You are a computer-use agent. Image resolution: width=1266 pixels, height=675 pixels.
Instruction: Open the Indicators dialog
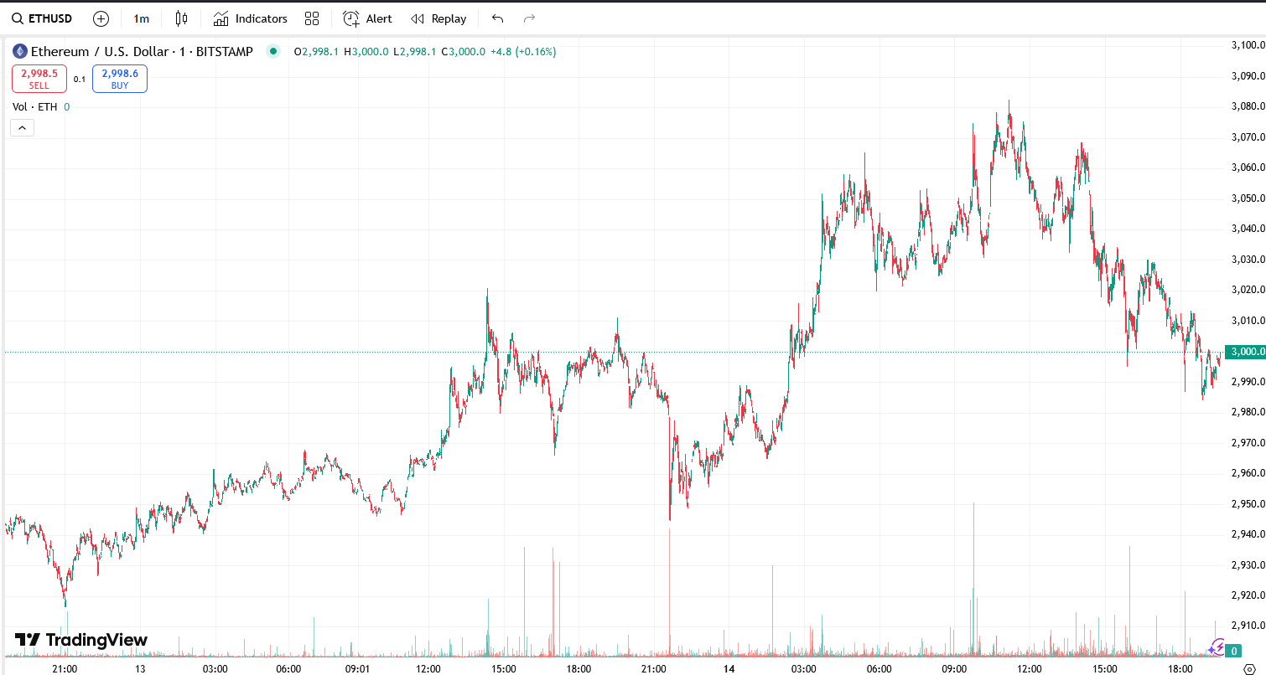coord(250,18)
